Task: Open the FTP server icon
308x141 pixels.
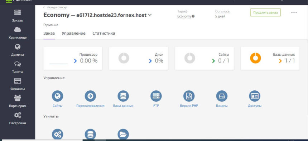Action: [x=156, y=96]
